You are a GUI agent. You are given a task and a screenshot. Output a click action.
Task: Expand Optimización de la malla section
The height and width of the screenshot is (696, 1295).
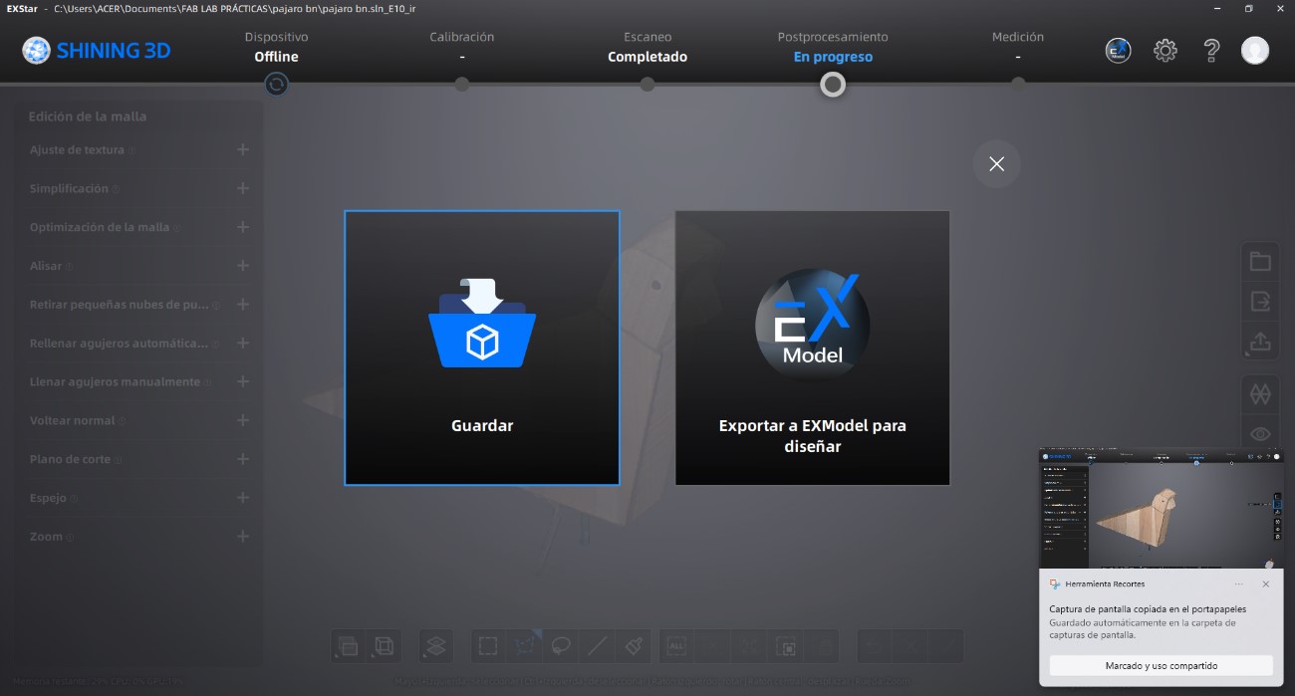coord(243,227)
